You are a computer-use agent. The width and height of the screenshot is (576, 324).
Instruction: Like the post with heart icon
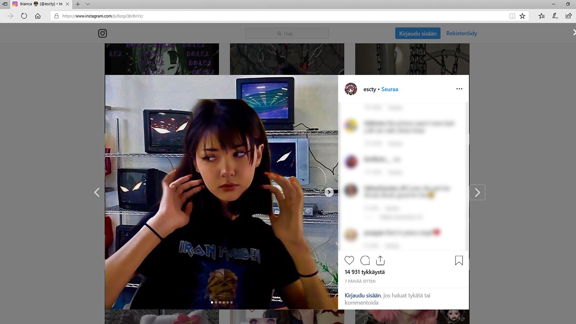[x=349, y=260]
